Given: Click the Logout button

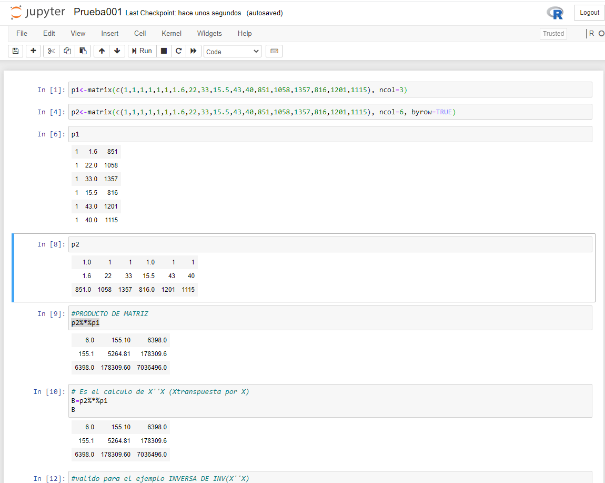Looking at the screenshot, I should pos(589,13).
